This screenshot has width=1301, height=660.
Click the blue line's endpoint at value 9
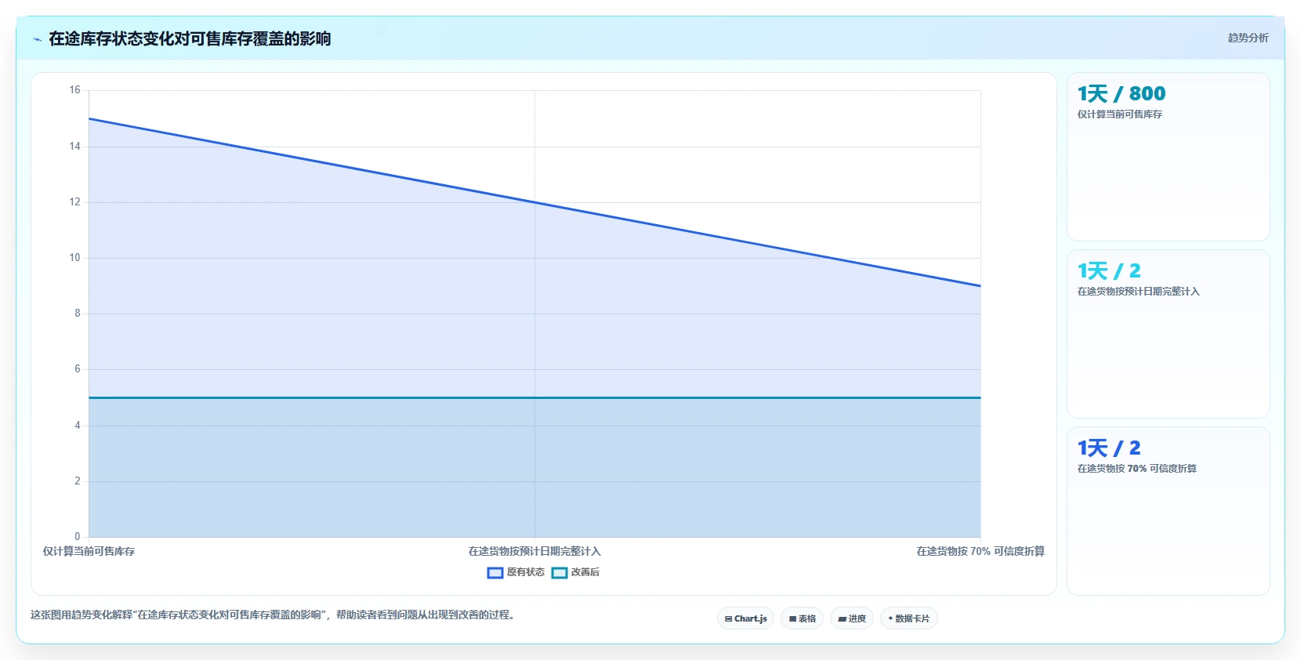tap(980, 286)
